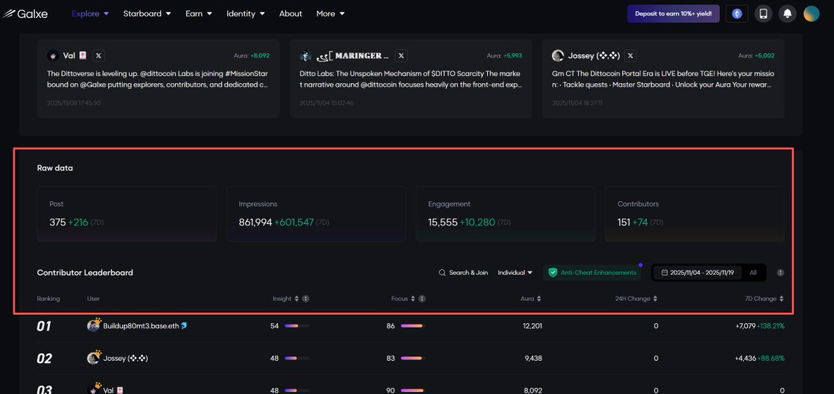Open the Ethereum network selector icon
Image resolution: width=834 pixels, height=394 pixels.
pyautogui.click(x=737, y=13)
